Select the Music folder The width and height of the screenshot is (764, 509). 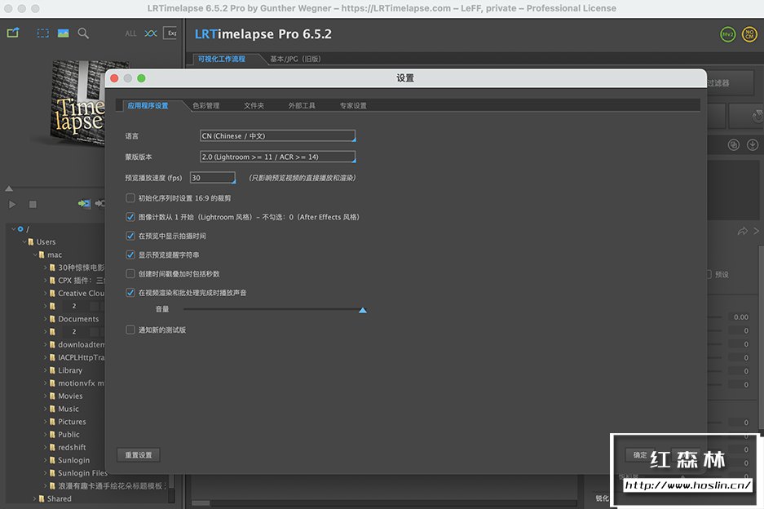point(68,409)
